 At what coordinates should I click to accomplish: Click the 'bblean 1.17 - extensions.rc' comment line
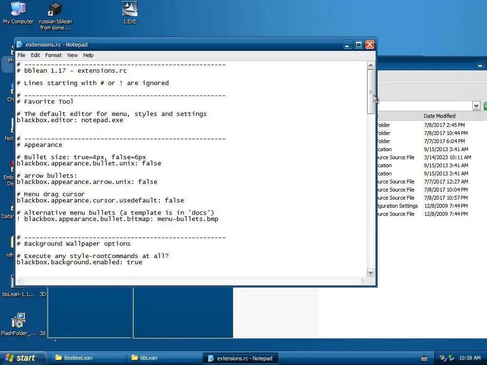point(72,71)
